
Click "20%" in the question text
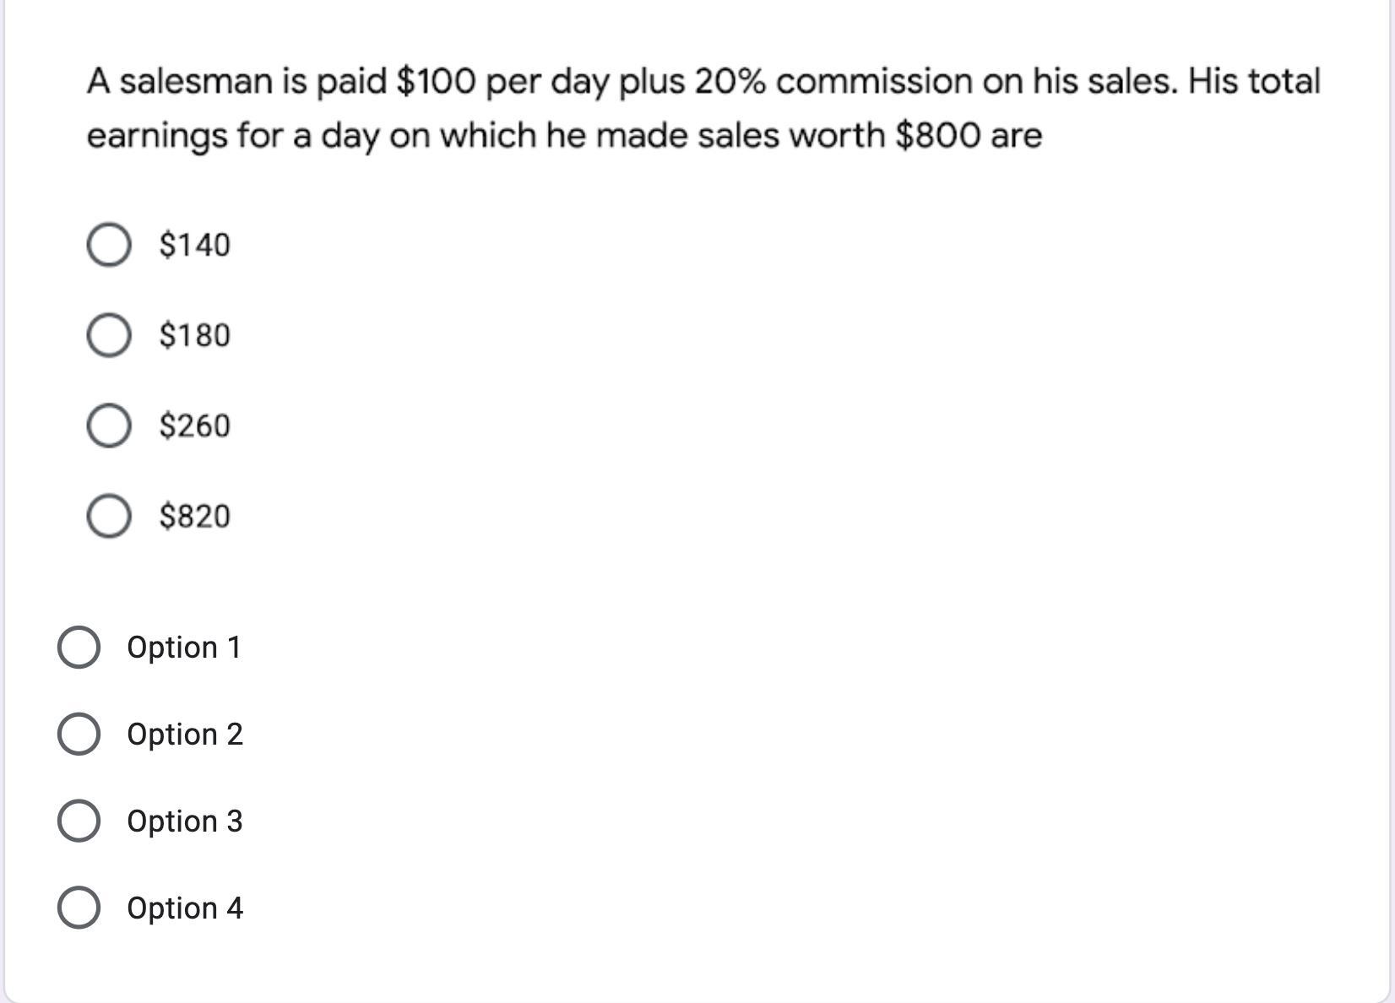731,82
